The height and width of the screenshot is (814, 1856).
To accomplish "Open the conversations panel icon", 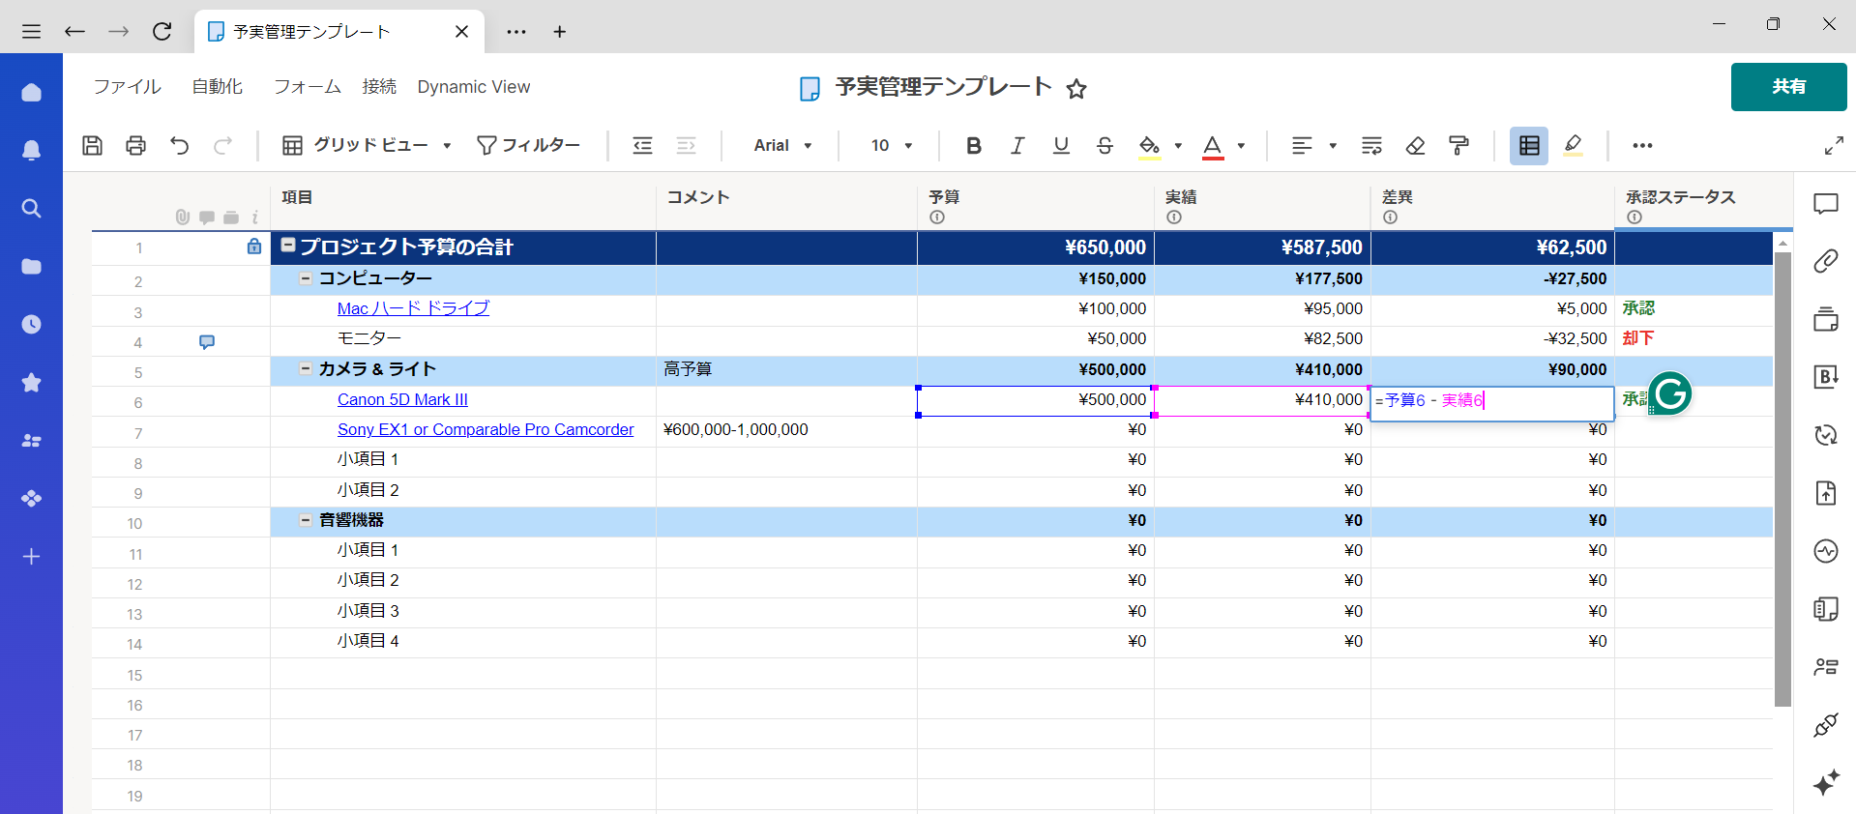I will 1825,203.
